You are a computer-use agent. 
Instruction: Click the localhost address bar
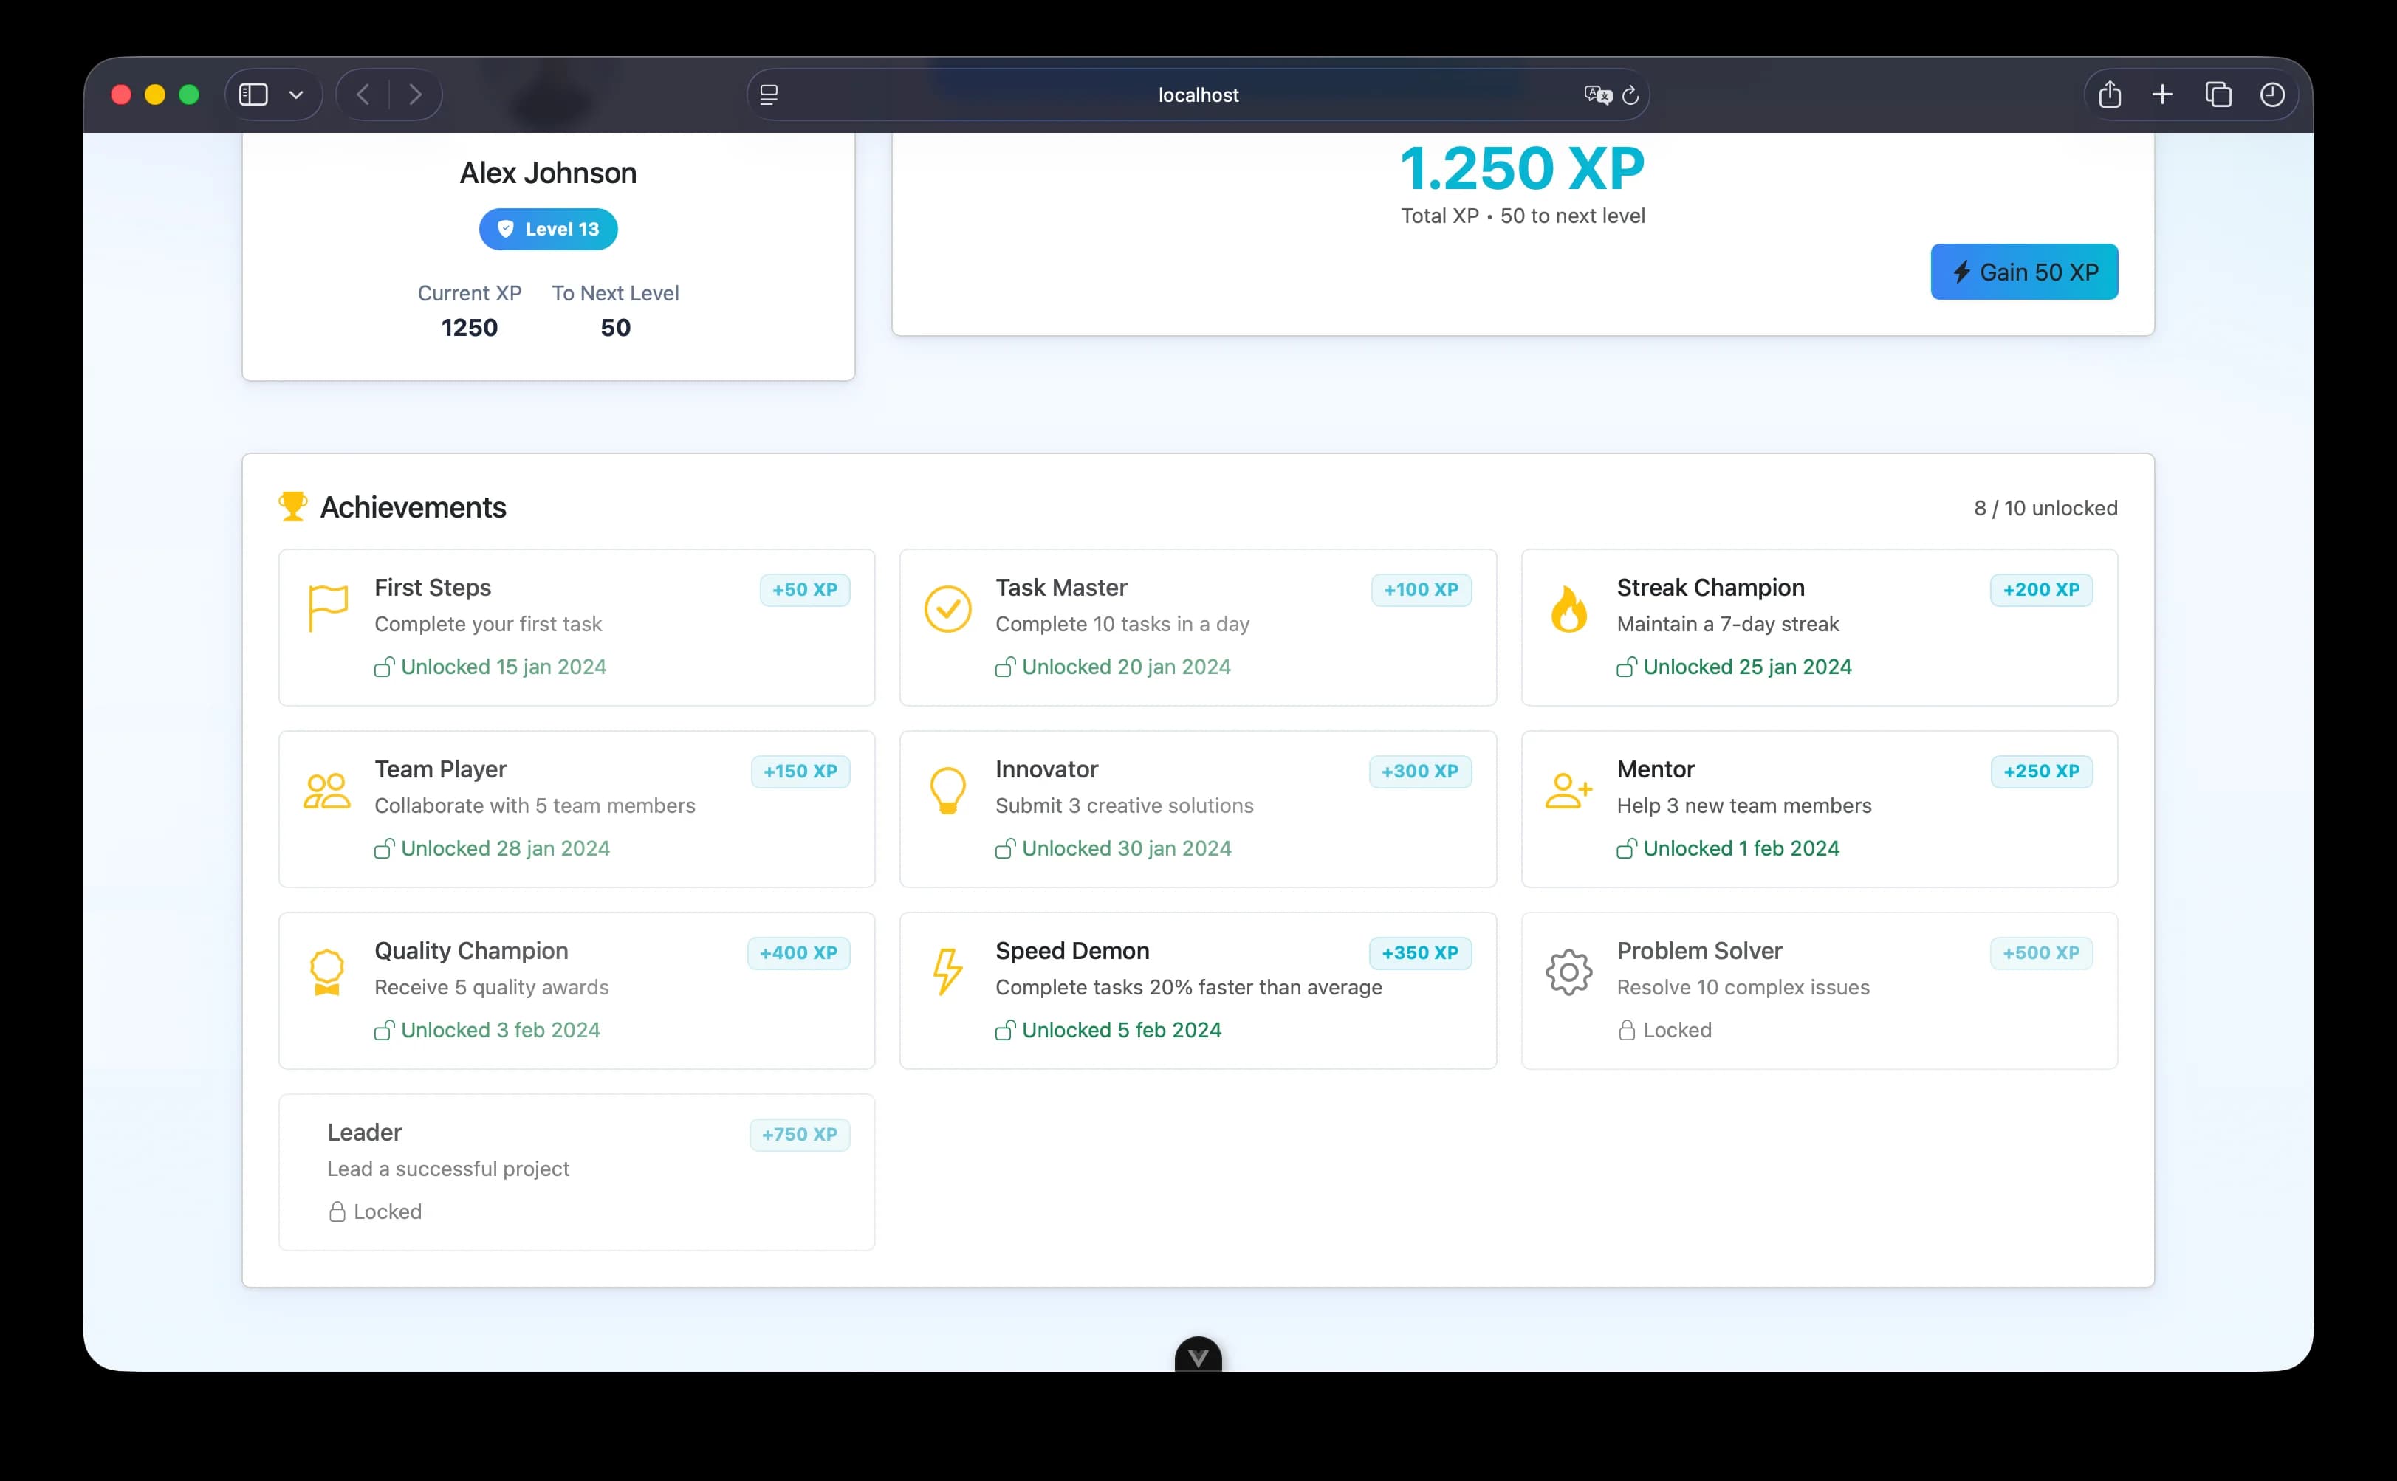click(x=1196, y=94)
